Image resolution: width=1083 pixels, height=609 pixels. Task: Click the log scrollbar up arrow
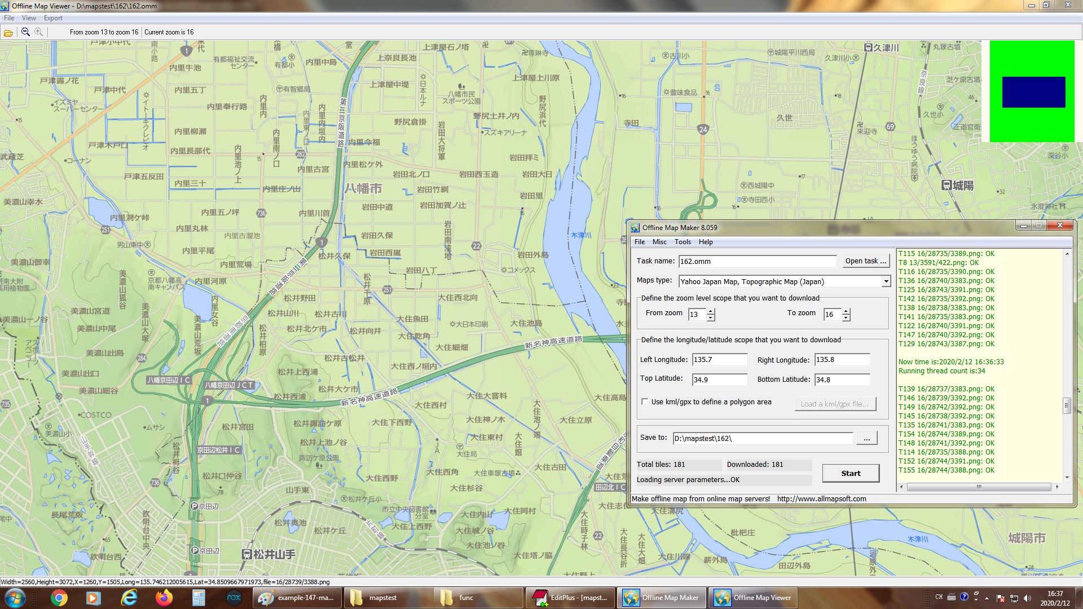click(1067, 254)
